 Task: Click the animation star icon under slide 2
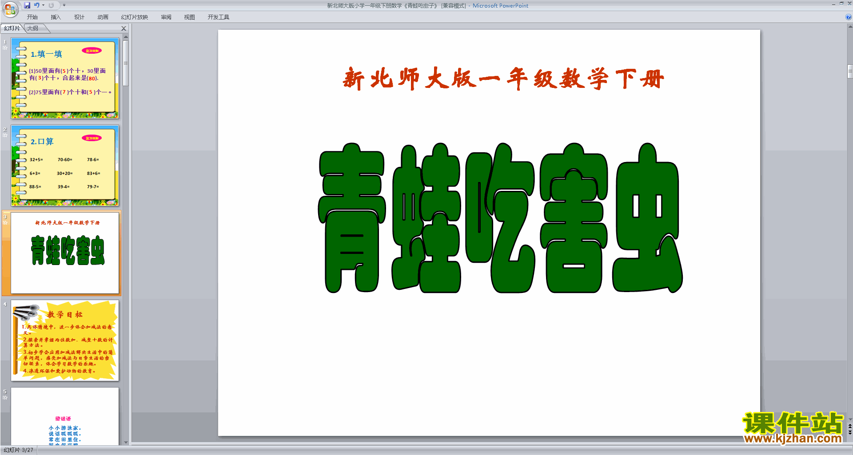coord(5,135)
